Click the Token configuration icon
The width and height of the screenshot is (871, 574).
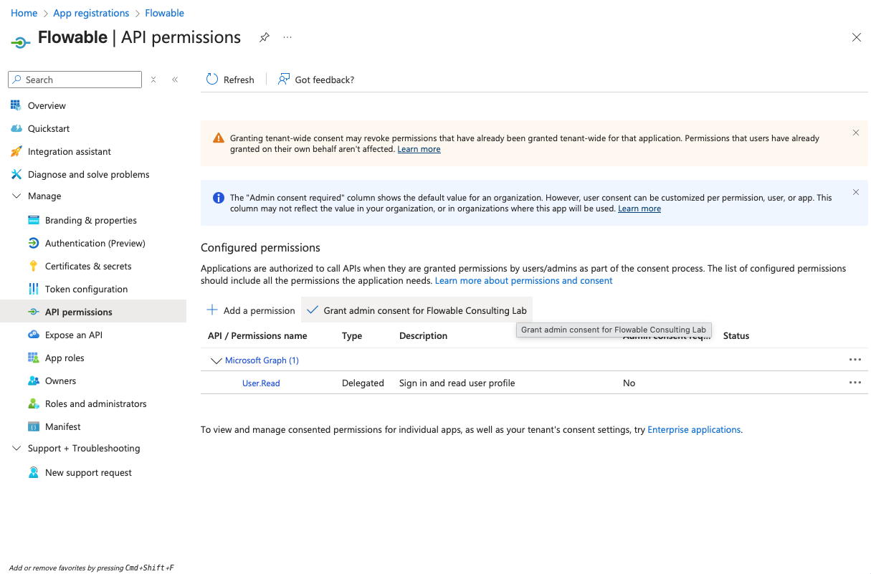tap(33, 289)
